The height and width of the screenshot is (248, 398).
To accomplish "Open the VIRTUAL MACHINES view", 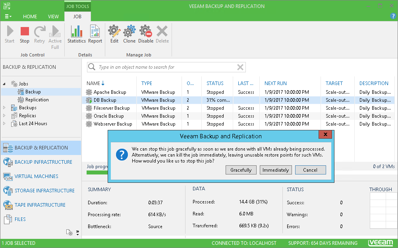I will (41, 176).
